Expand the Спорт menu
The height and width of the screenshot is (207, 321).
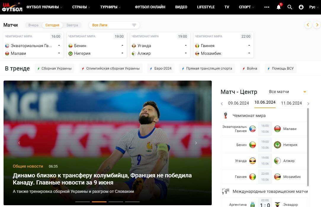pos(246,7)
